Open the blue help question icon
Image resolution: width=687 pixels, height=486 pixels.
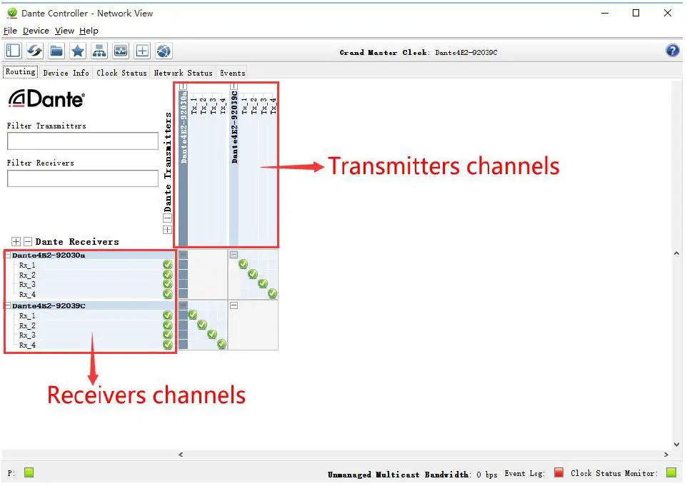click(x=673, y=51)
